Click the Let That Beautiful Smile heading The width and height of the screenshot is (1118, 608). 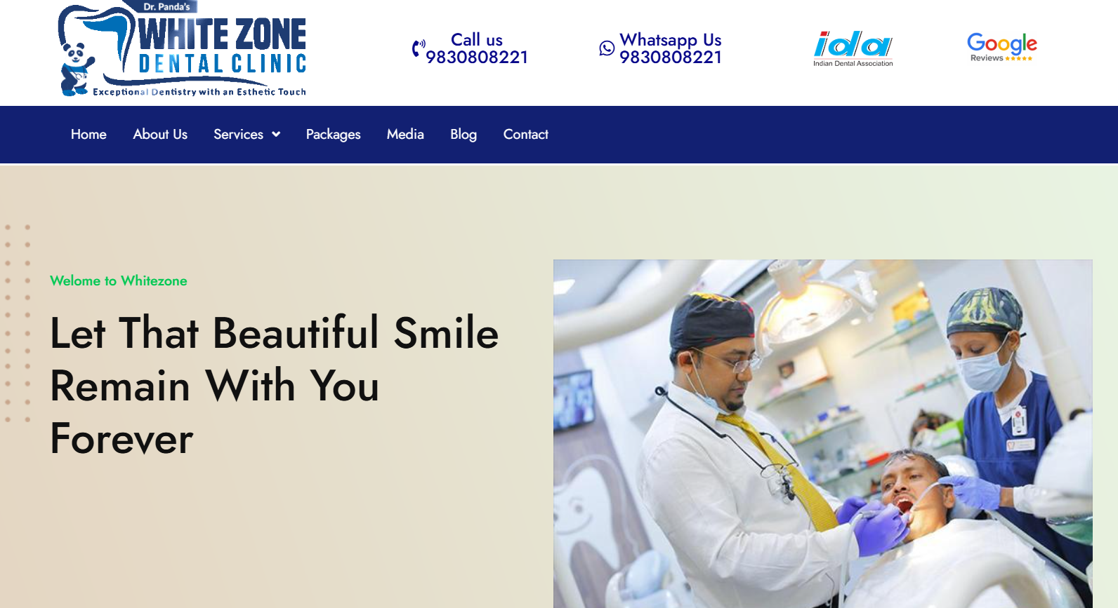click(275, 386)
